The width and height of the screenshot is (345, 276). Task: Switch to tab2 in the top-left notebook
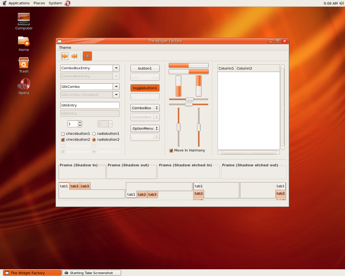click(74, 186)
